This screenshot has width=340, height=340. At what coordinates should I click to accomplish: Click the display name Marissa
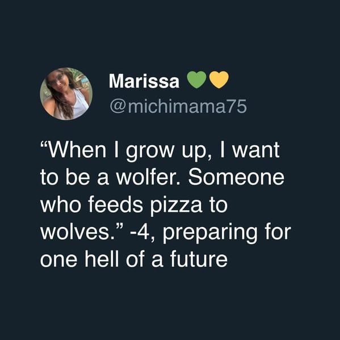coord(144,81)
